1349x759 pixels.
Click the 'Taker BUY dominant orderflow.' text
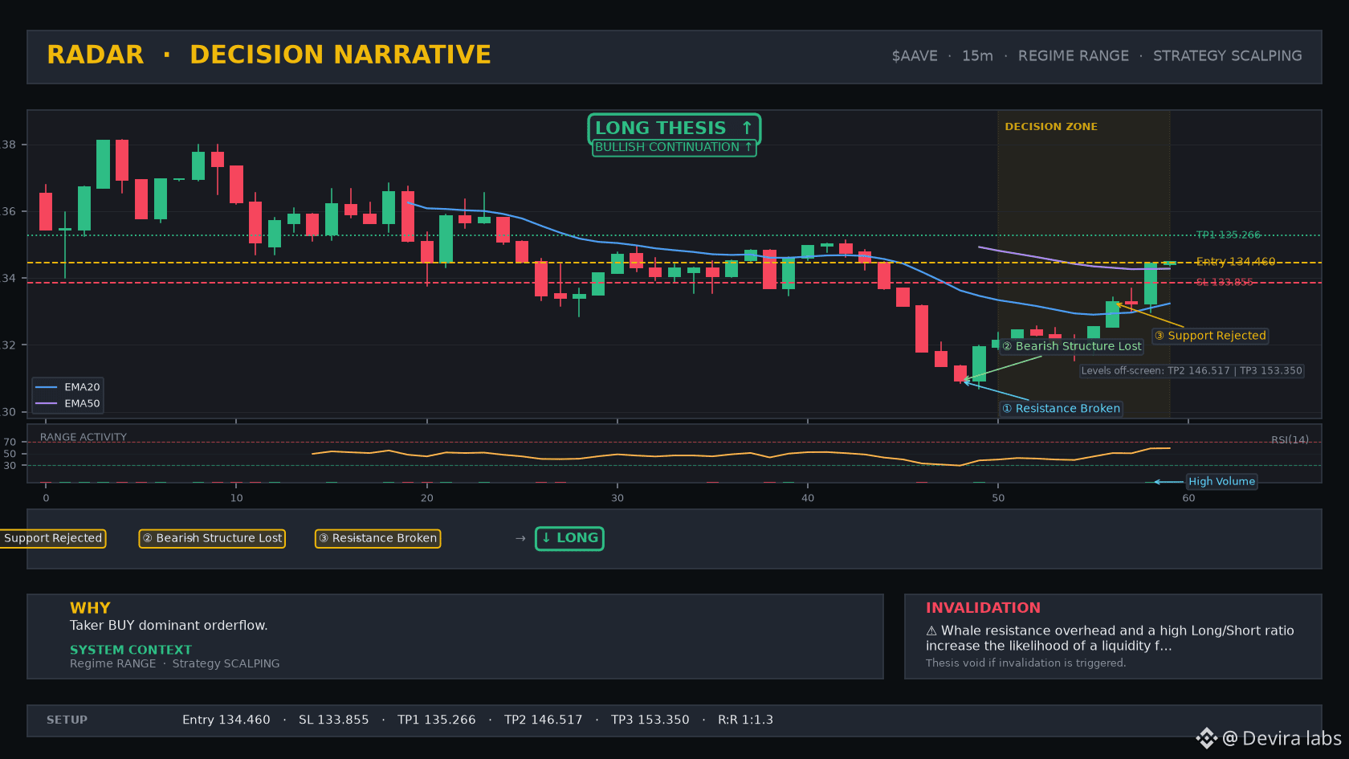(x=169, y=626)
